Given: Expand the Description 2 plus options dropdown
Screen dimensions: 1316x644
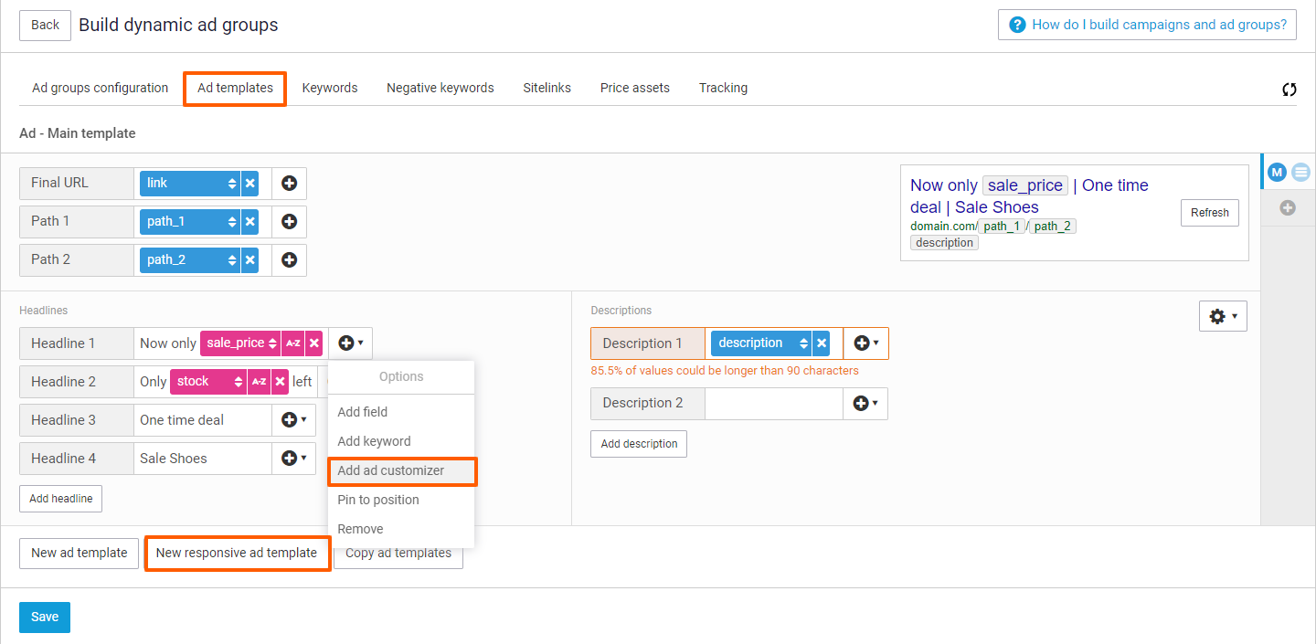Looking at the screenshot, I should [x=865, y=403].
